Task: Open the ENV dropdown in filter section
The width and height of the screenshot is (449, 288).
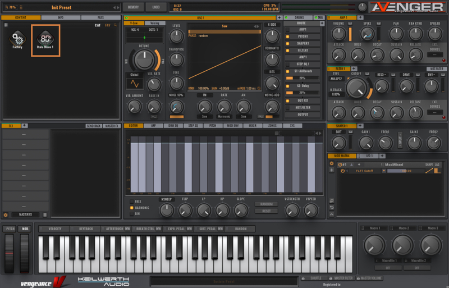Action: 430,74
